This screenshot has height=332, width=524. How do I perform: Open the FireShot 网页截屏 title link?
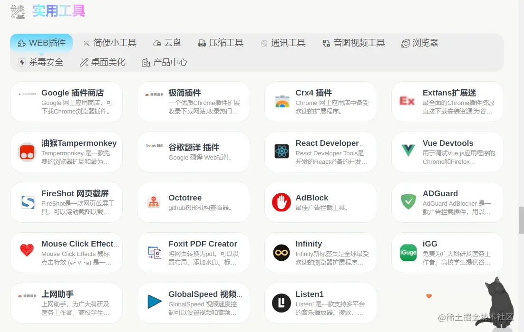coord(75,193)
